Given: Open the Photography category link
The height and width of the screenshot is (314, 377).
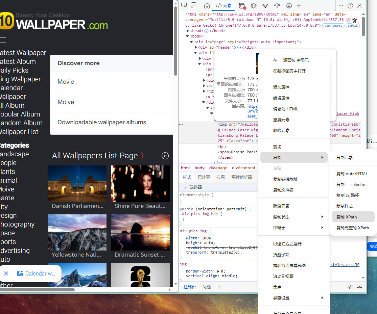Looking at the screenshot, I should pos(17,224).
